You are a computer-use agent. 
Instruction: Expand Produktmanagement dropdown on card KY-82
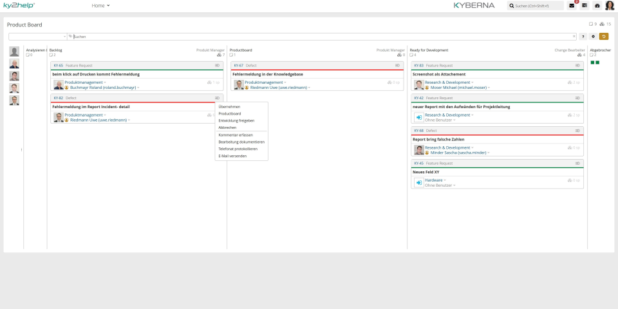click(105, 115)
